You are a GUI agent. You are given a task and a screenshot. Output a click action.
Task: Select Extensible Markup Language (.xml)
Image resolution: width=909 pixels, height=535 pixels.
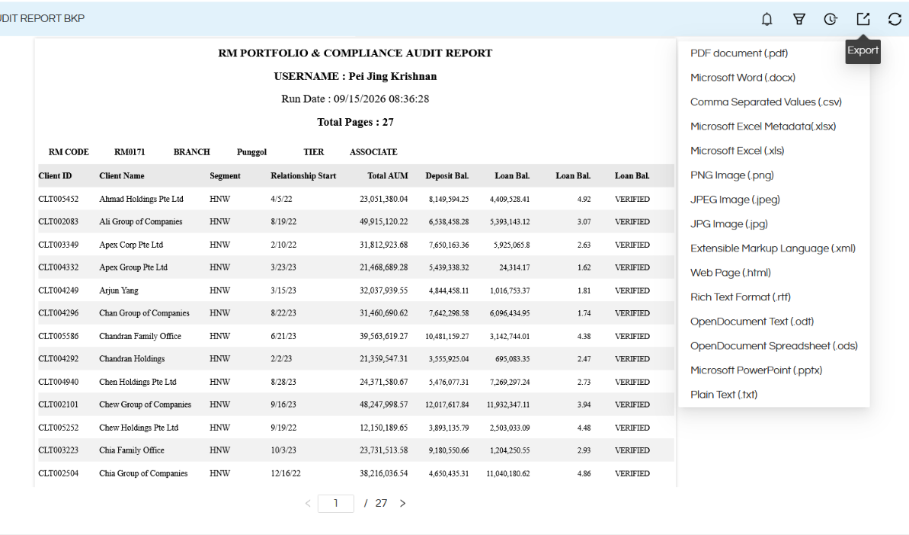773,248
